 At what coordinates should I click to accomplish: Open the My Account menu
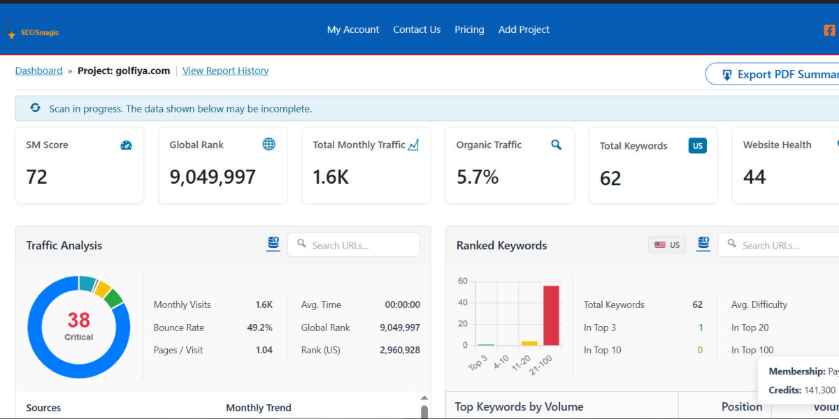pos(353,29)
